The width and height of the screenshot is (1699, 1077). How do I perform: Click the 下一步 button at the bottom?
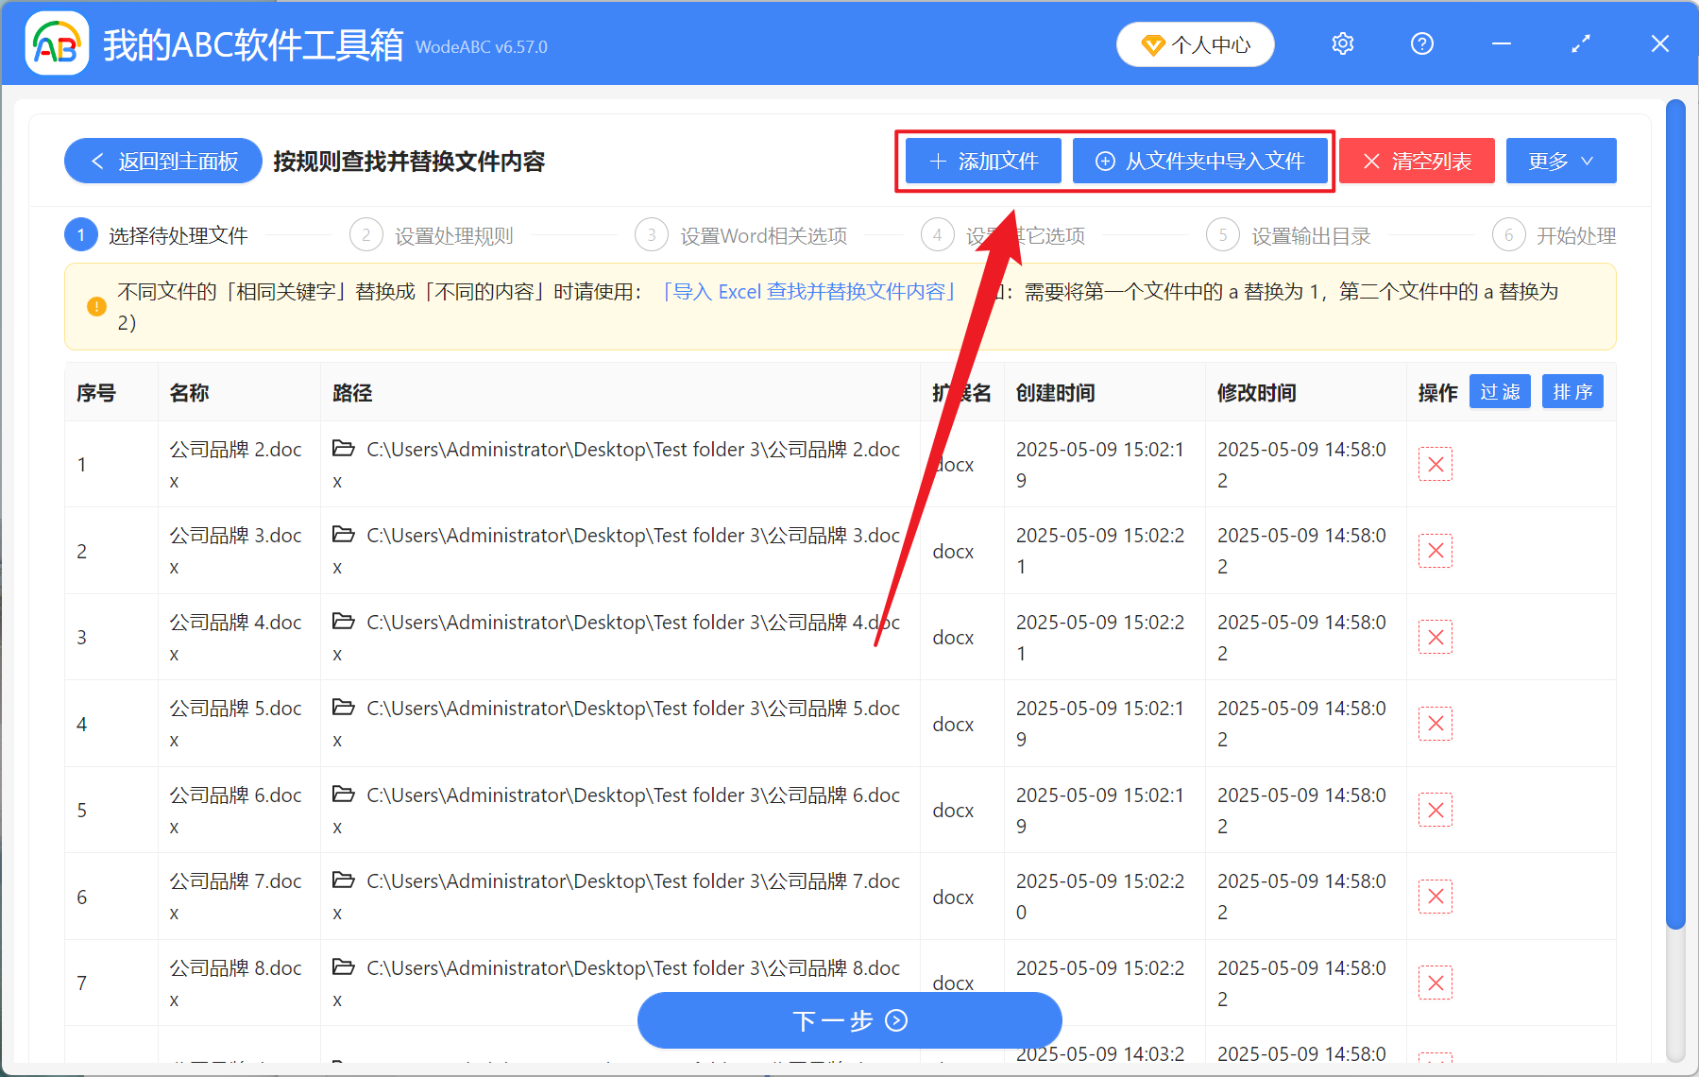[x=848, y=1020]
